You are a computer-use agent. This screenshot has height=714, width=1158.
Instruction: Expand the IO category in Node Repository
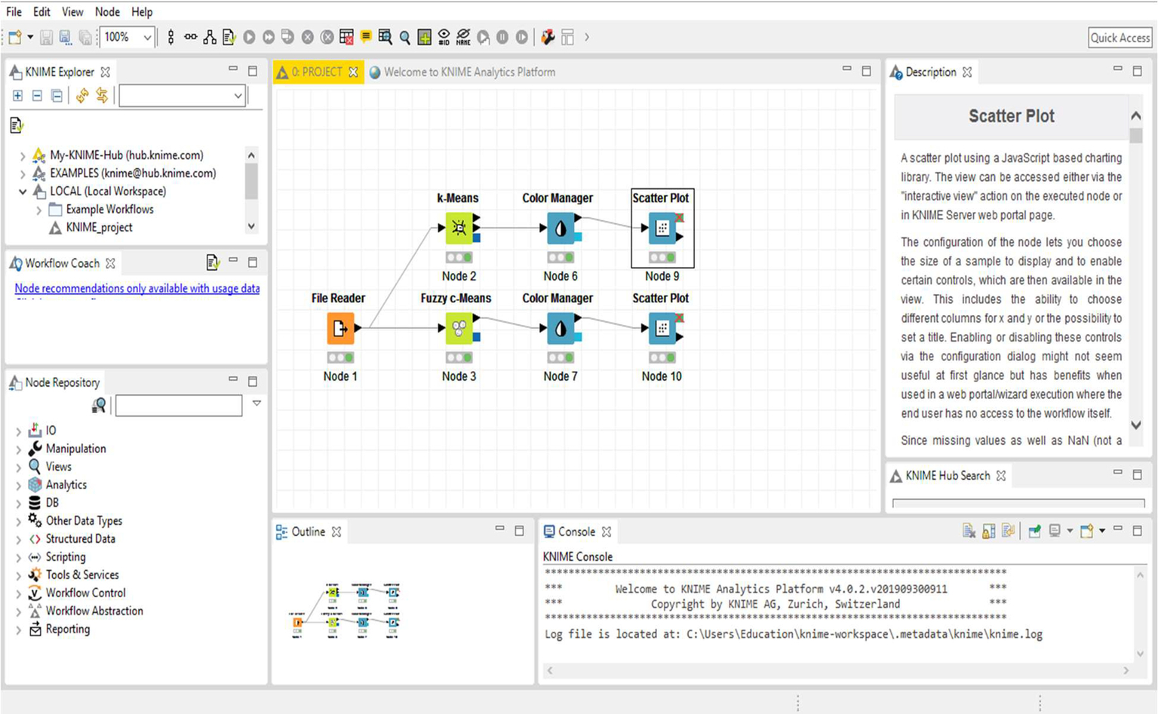point(19,431)
